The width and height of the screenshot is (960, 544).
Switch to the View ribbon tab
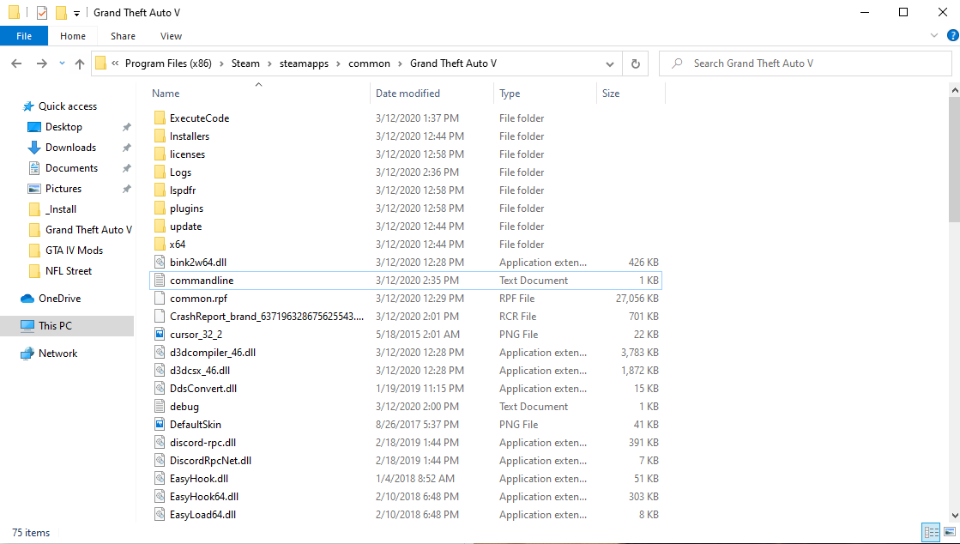[171, 36]
